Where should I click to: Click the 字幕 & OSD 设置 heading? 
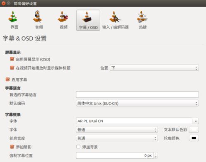[x=25, y=39]
